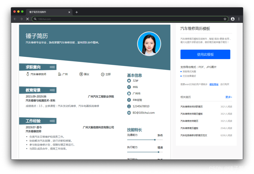This screenshot has height=174, width=254.
Task: Click the 执行能力 skill slider handle
Action: click(x=159, y=152)
